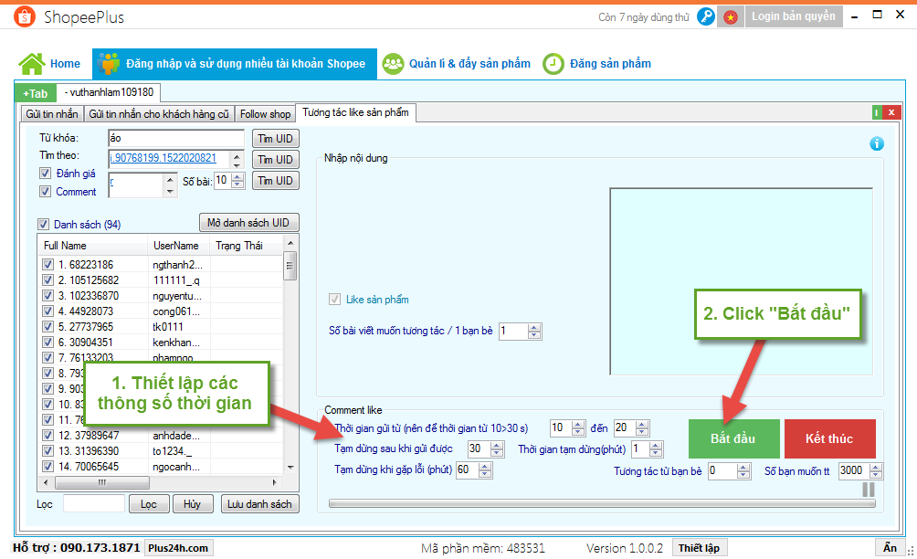Click the pause icon above progress bar
This screenshot has height=559, width=917.
pos(868,490)
